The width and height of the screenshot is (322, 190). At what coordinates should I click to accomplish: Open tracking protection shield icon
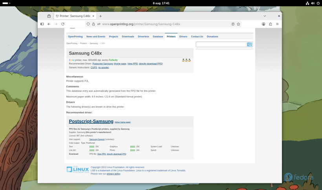point(88,24)
